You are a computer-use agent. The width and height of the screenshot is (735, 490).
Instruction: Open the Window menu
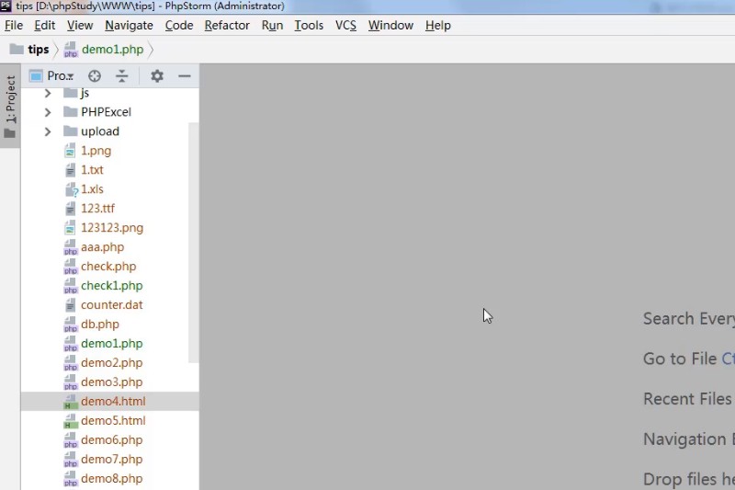click(390, 26)
